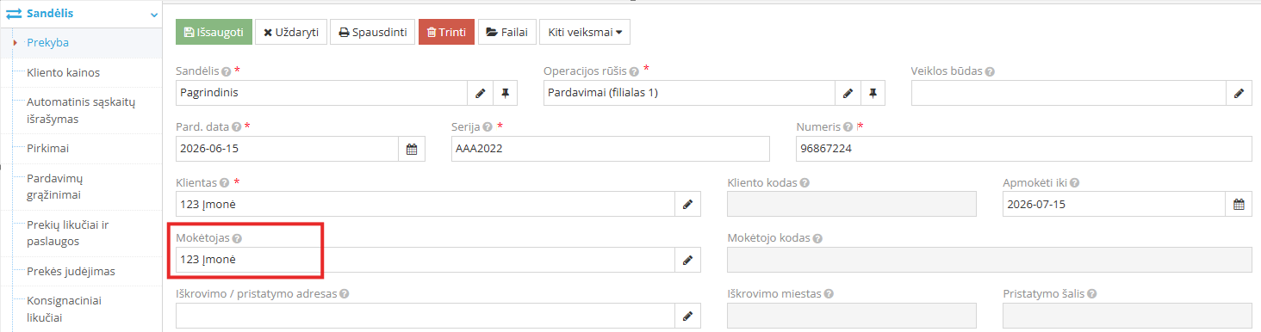Focus the Serija field with AAA2022
The image size is (1261, 332).
pos(611,149)
